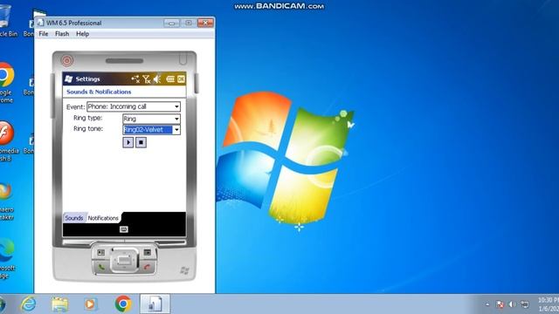
Task: Tap the battery status icon
Action: [x=170, y=79]
